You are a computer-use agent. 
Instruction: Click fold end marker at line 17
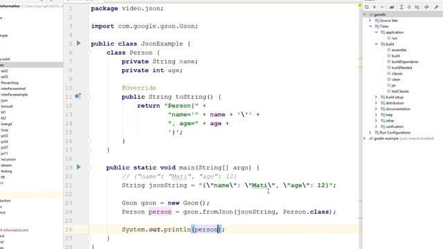pyautogui.click(x=89, y=149)
